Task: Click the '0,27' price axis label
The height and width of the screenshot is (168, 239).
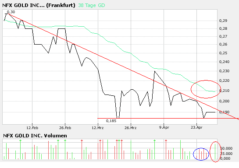Action: pyautogui.click(x=223, y=36)
